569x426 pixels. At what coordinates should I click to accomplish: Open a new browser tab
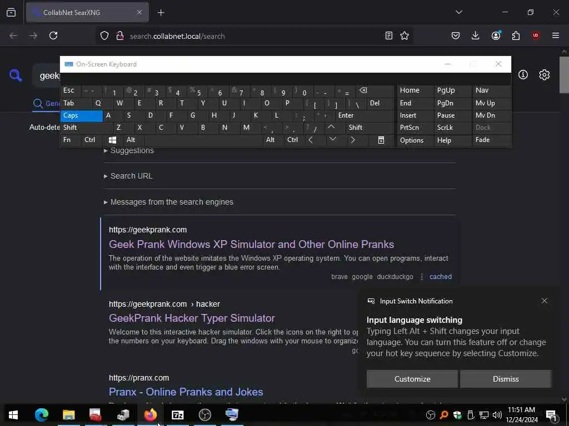click(x=161, y=13)
